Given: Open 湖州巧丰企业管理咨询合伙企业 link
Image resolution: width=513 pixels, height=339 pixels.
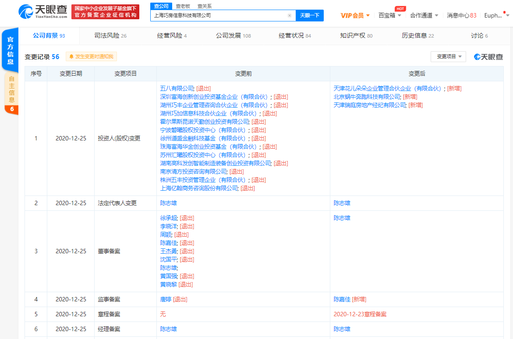Looking at the screenshot, I should click(x=215, y=105).
